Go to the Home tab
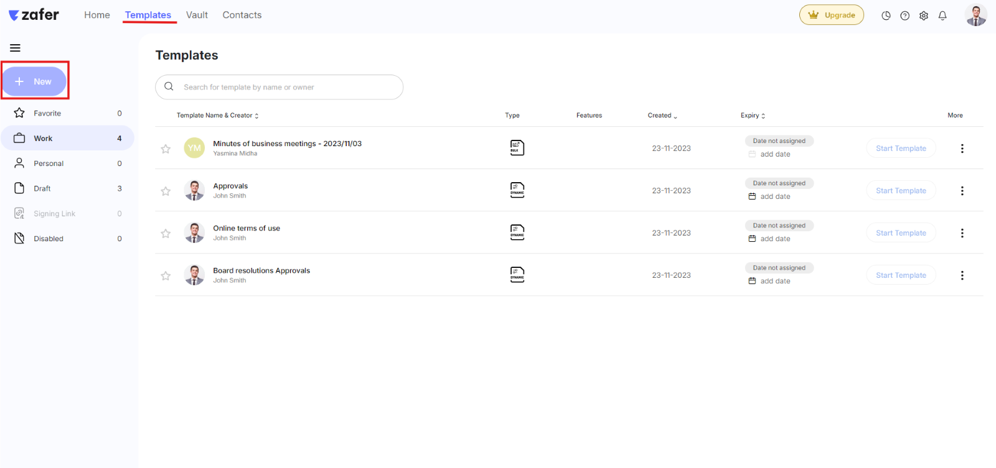Viewport: 996px width, 468px height. tap(97, 15)
